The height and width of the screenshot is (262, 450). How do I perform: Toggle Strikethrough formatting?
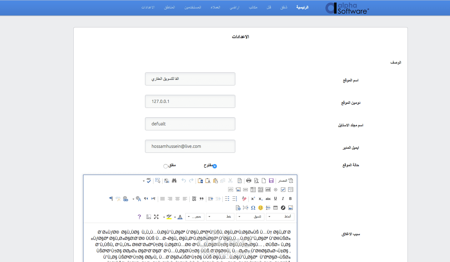coord(268,198)
